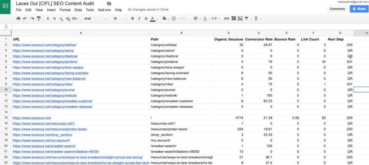The height and width of the screenshot is (165, 369).
Task: Open the category/jordans URL link
Action: coord(45,62)
